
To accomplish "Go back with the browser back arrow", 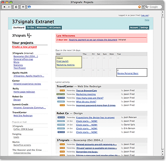I will pos(4,7).
